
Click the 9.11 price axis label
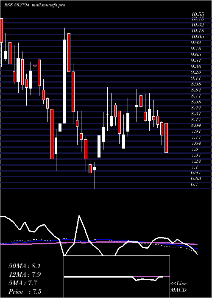[x=197, y=78]
